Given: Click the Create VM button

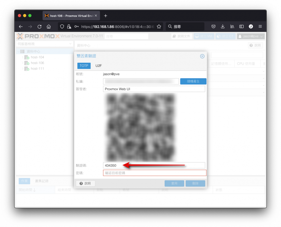Looking at the screenshot, I should pyautogui.click(x=204, y=36).
